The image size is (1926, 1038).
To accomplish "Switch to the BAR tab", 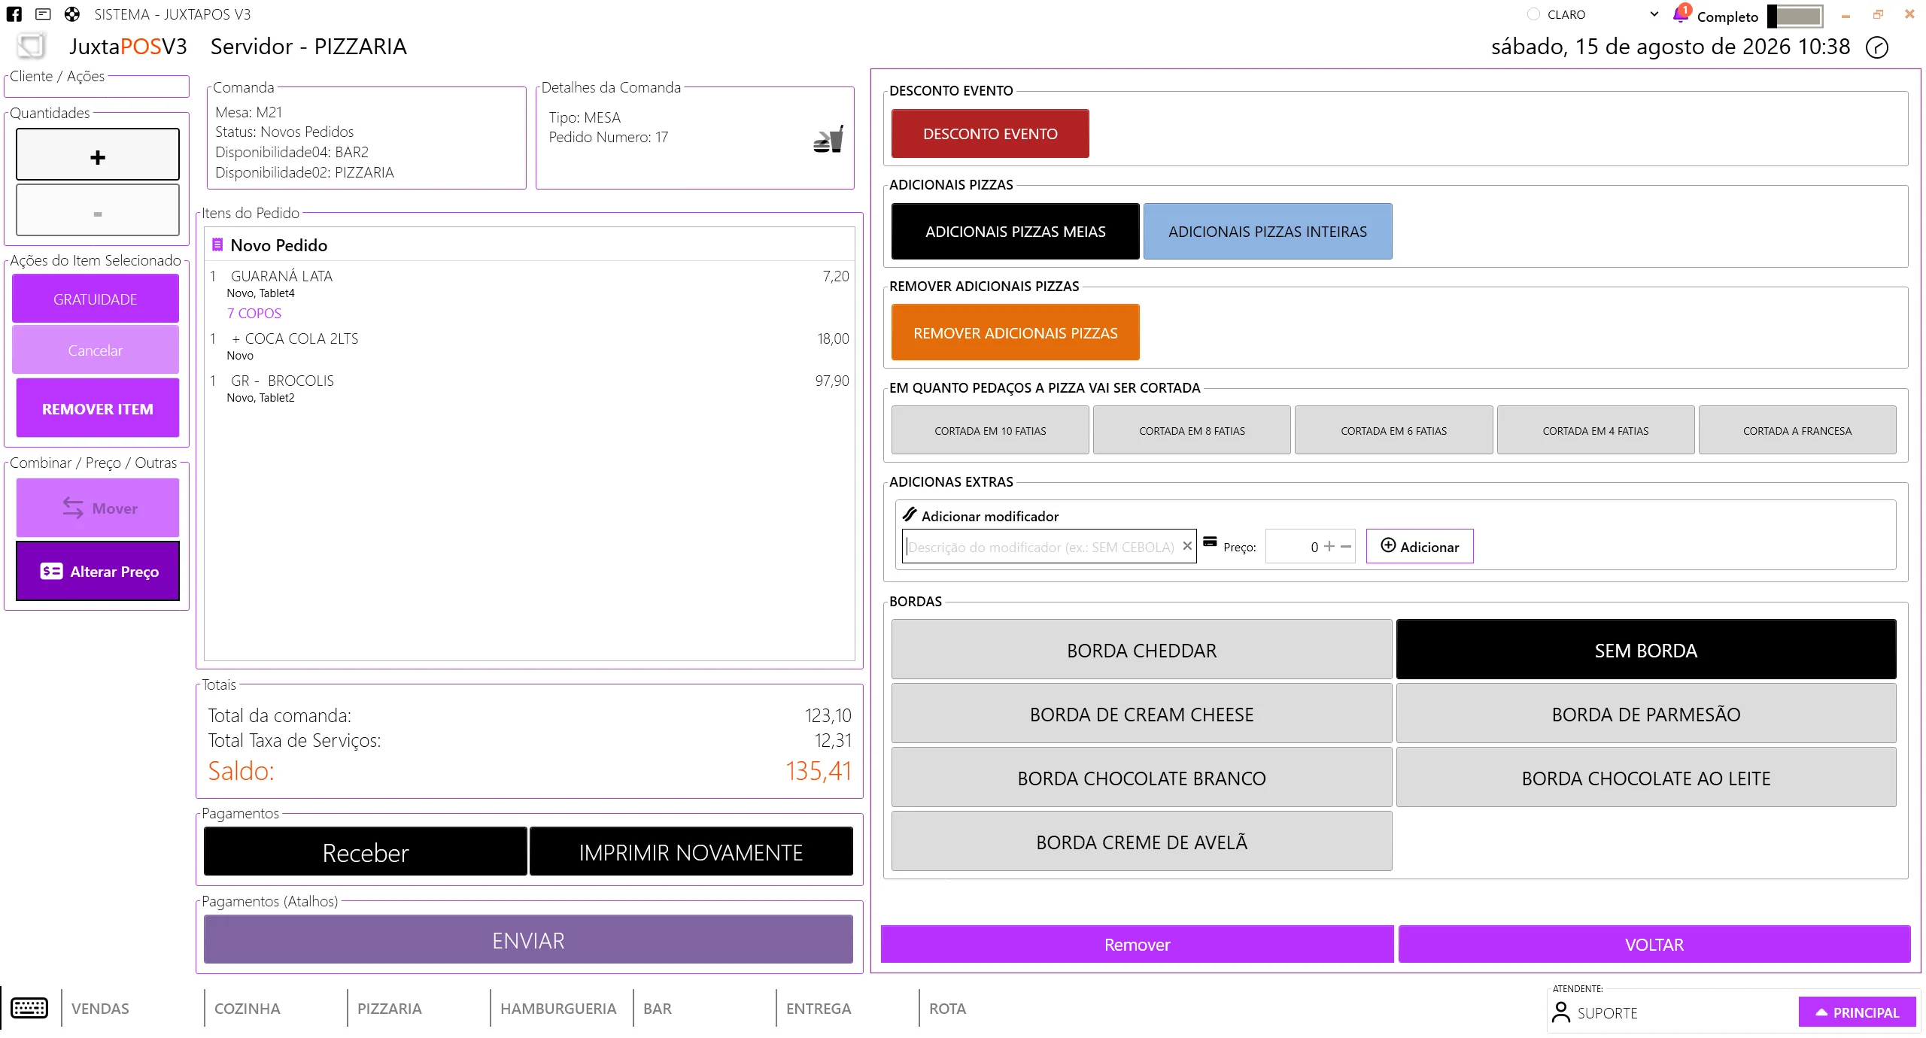I will click(x=658, y=1009).
